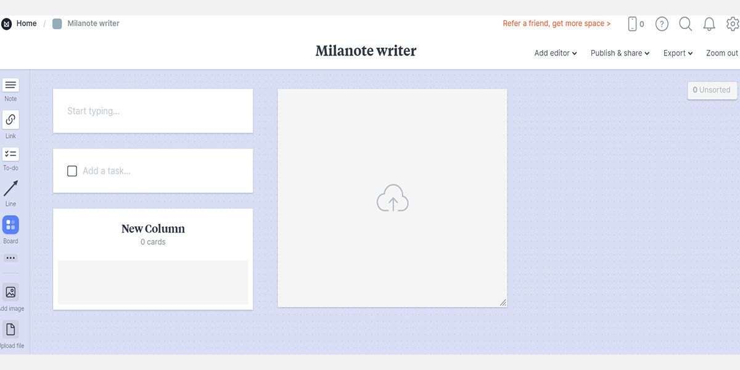Open the help question mark icon

pyautogui.click(x=662, y=24)
